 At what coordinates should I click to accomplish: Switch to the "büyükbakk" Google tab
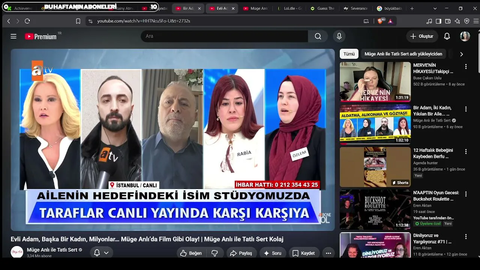pos(390,8)
